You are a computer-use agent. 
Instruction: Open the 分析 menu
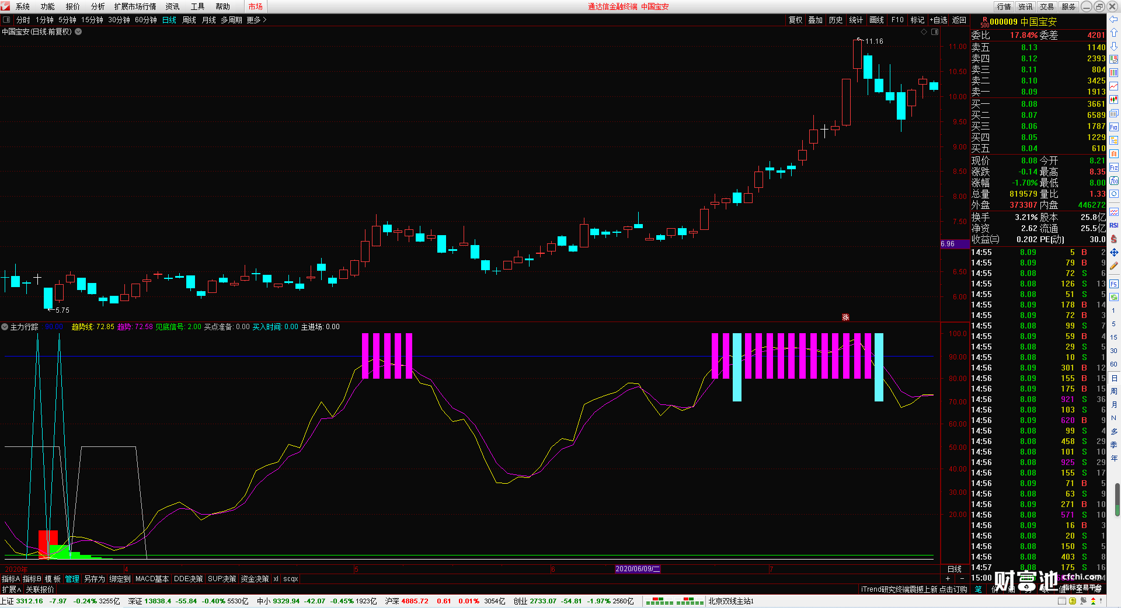[x=98, y=6]
